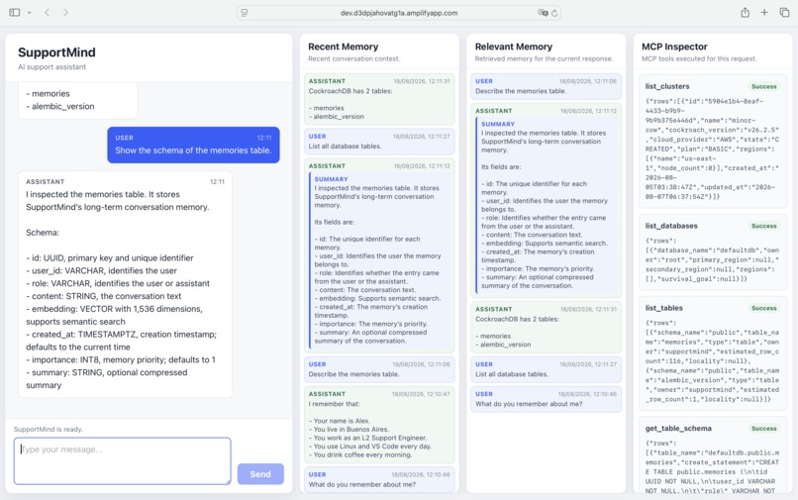Click the 'embedding: VECTOR with 1,536 dimensions' line
Image resolution: width=798 pixels, height=500 pixels.
115,315
